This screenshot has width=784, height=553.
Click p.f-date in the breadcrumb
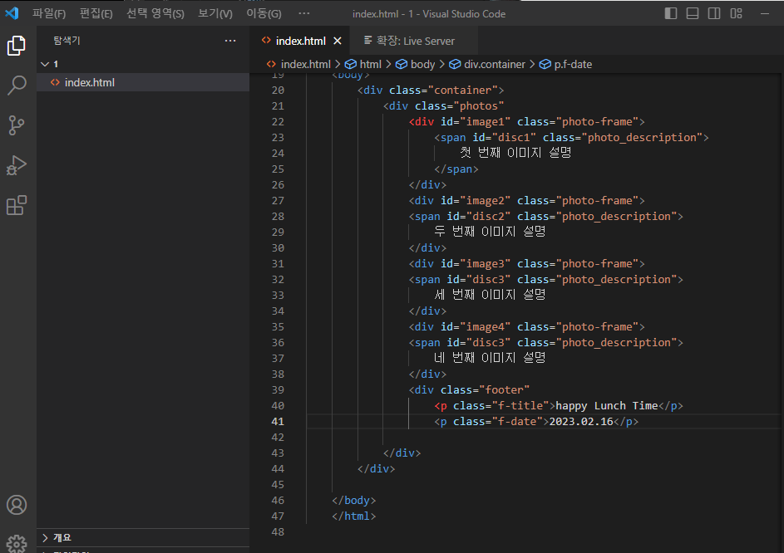click(573, 64)
